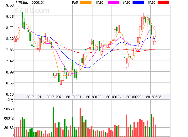Image resolution: width=188 pixels, height=137 pixels.
Task: Click date label 20180109
Action: pos(94,97)
